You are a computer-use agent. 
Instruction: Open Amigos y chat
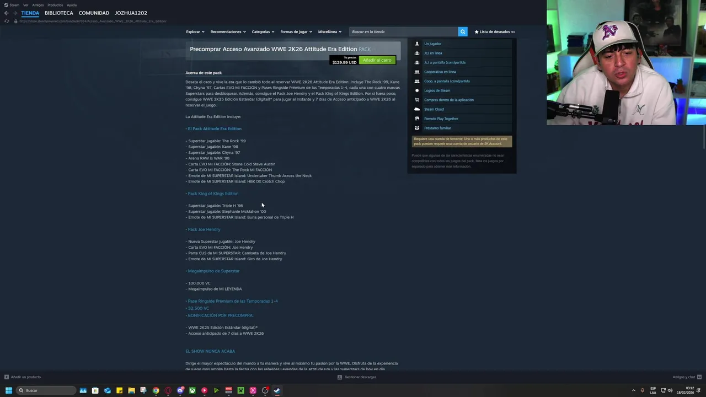click(686, 377)
